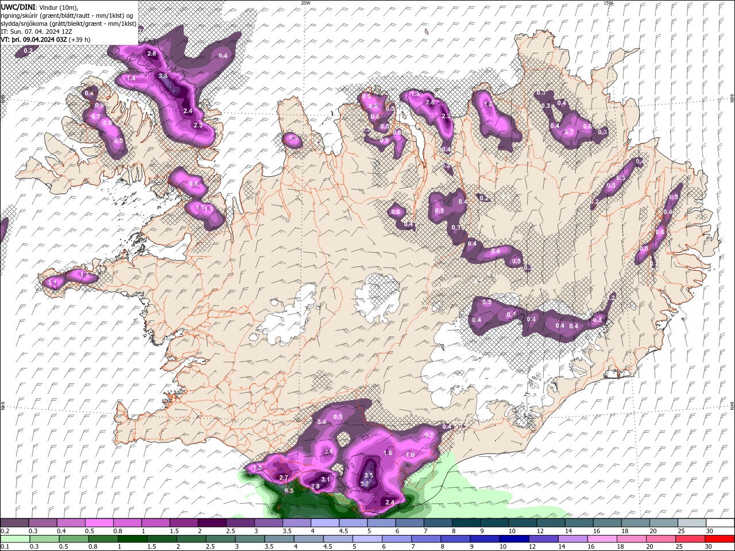Screen dimensions: 735x551
Task: Click the '3.8' snowfall value on map
Action: click(163, 76)
